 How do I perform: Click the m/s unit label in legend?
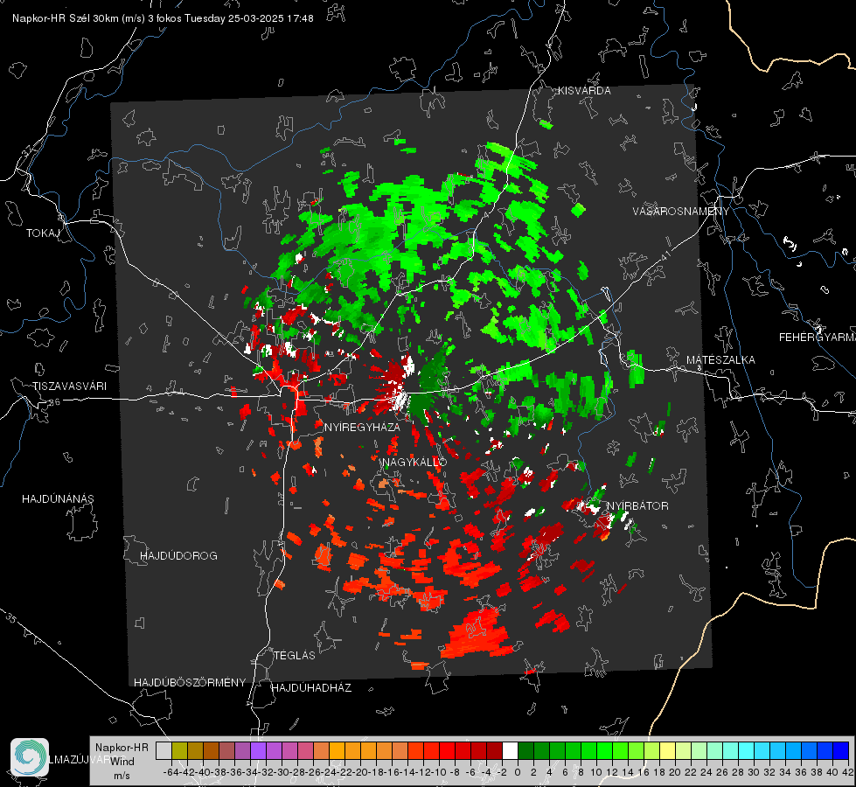[x=122, y=776]
